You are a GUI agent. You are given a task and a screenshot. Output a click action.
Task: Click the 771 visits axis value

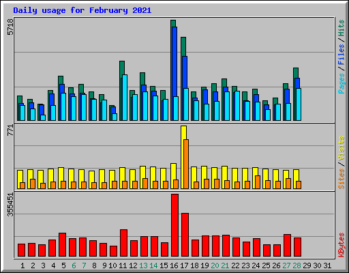pos(10,130)
